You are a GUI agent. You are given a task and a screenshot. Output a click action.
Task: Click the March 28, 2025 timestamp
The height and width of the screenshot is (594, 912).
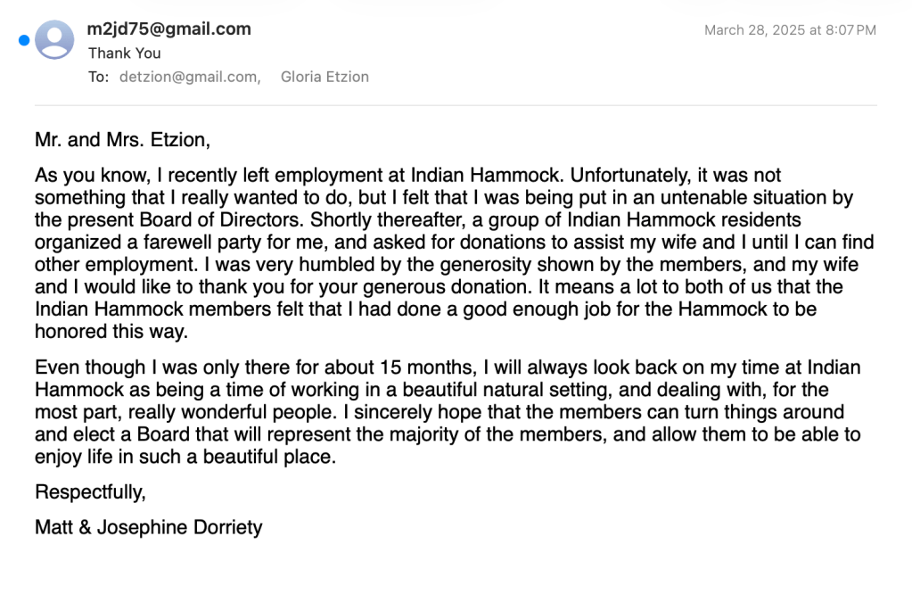pos(790,30)
